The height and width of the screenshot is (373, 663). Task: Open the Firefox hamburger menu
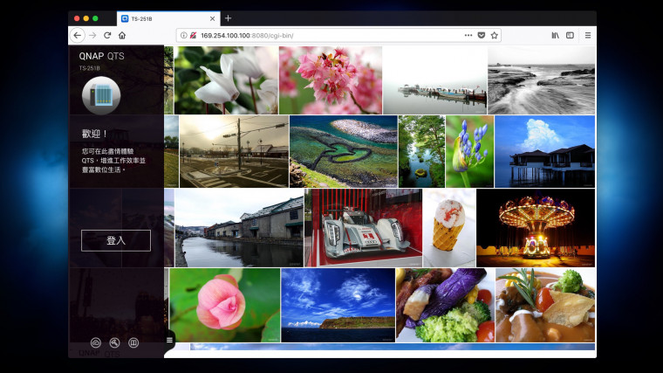tap(587, 35)
